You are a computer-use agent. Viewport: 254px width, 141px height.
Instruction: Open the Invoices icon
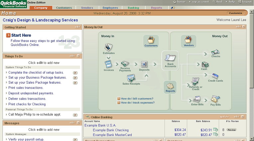point(108,64)
